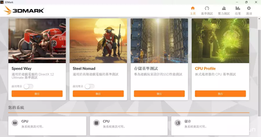Run the Steel Nomad benchmark

[x=98, y=94]
